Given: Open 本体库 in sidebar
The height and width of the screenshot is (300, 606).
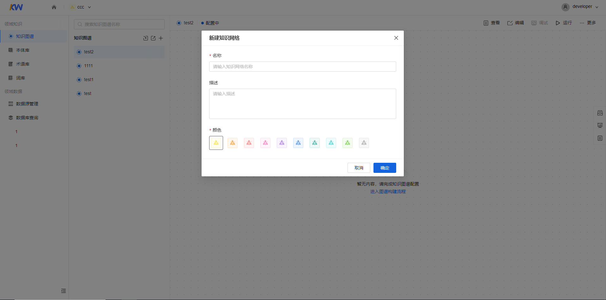Looking at the screenshot, I should 34,50.
